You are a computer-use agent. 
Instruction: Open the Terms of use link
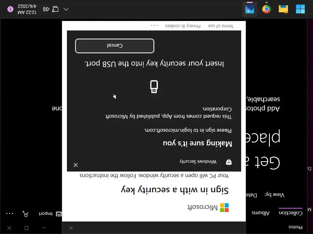[x=220, y=26]
